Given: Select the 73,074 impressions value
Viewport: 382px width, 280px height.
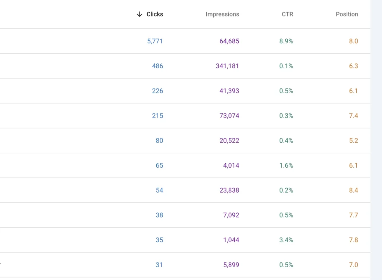Looking at the screenshot, I should pos(229,116).
